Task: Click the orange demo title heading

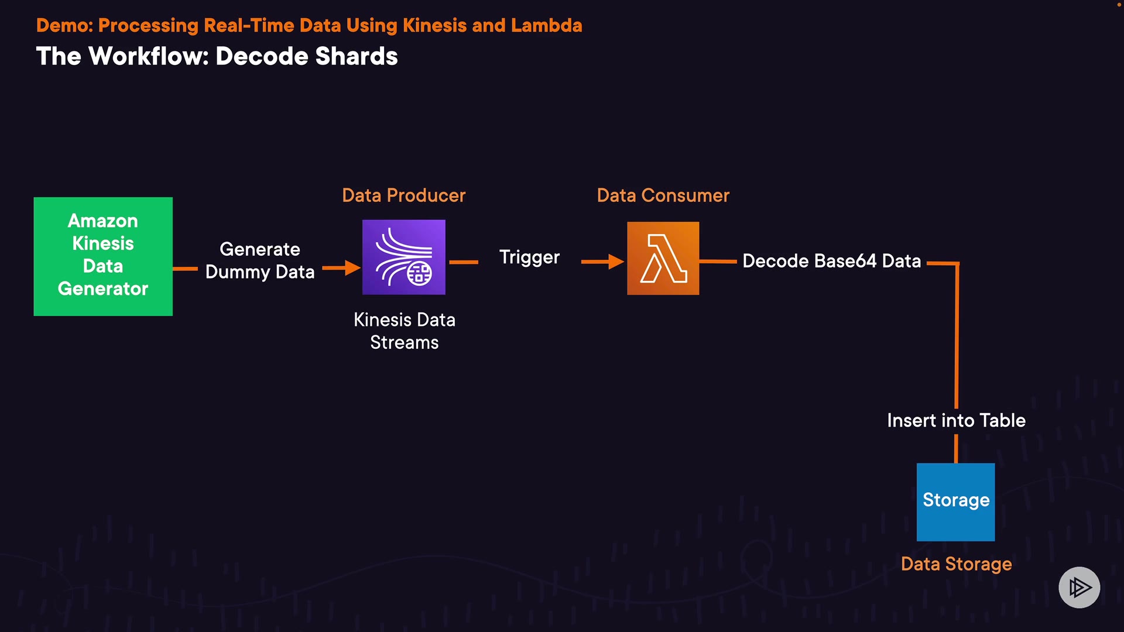Action: 309,25
